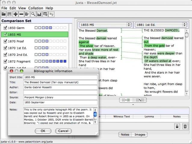Open the View menu
This screenshot has height=144, width=192.
(x=22, y=8)
